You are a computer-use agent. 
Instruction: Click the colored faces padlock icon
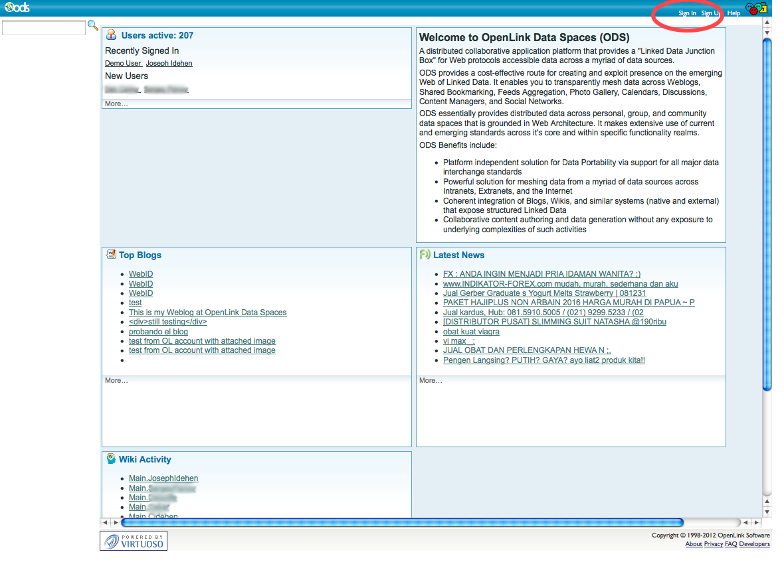pos(756,9)
